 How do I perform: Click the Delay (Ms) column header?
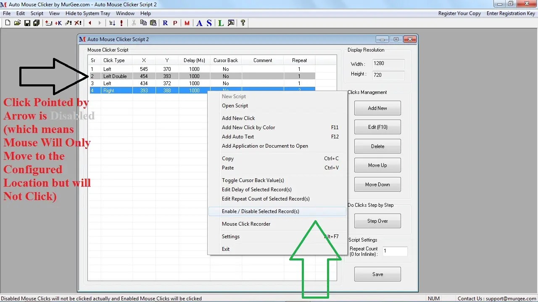pyautogui.click(x=195, y=60)
